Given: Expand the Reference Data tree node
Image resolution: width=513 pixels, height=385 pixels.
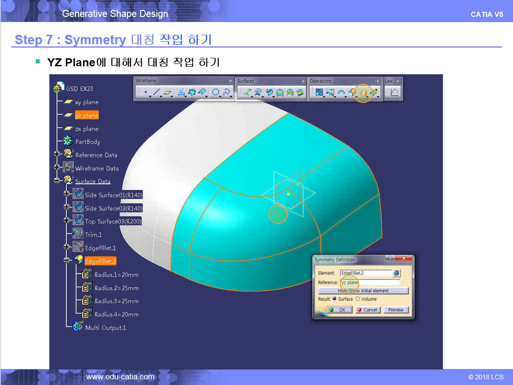Looking at the screenshot, I should tap(57, 154).
